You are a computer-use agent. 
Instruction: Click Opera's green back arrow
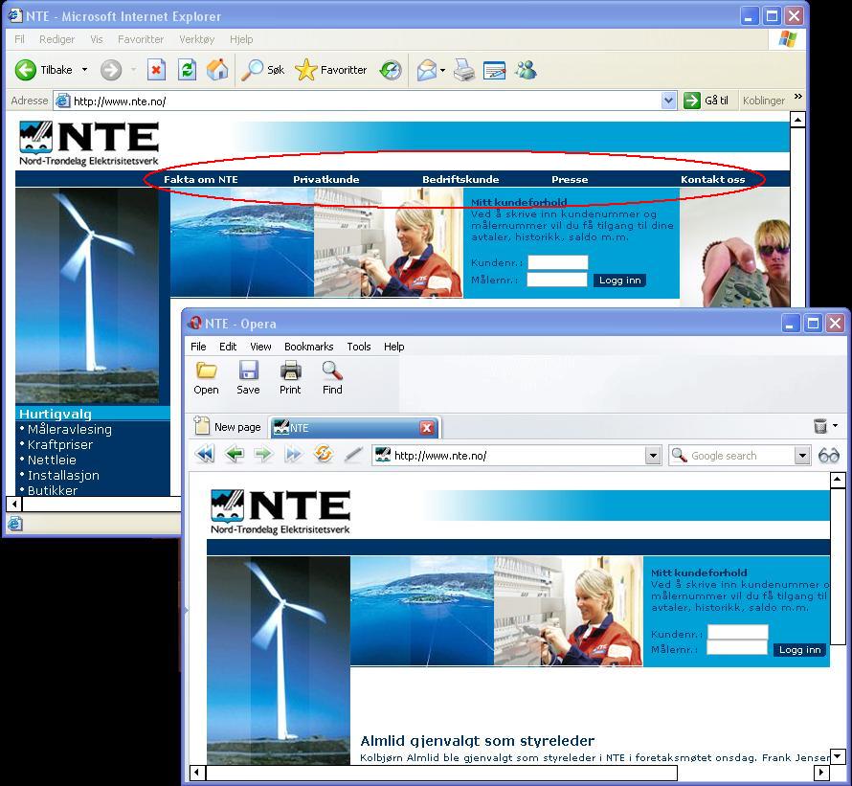[x=235, y=455]
